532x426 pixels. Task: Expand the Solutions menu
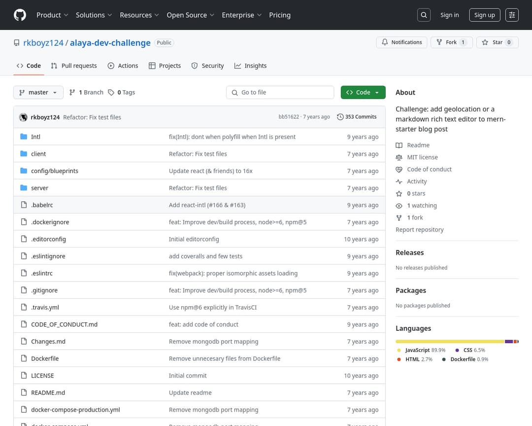94,15
